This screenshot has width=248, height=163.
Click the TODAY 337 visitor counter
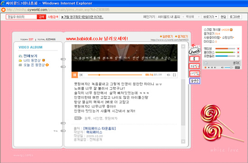coord(27,39)
